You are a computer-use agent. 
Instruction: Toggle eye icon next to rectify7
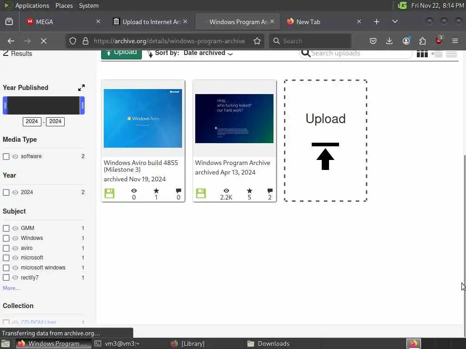[x=15, y=278]
